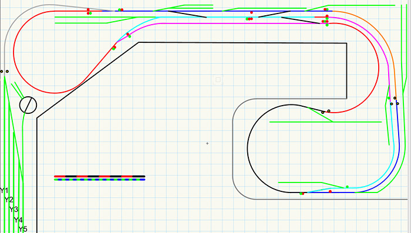Select green dot on lower siding turnout
Image resolution: width=411 pixels, height=233 pixels.
(347, 187)
